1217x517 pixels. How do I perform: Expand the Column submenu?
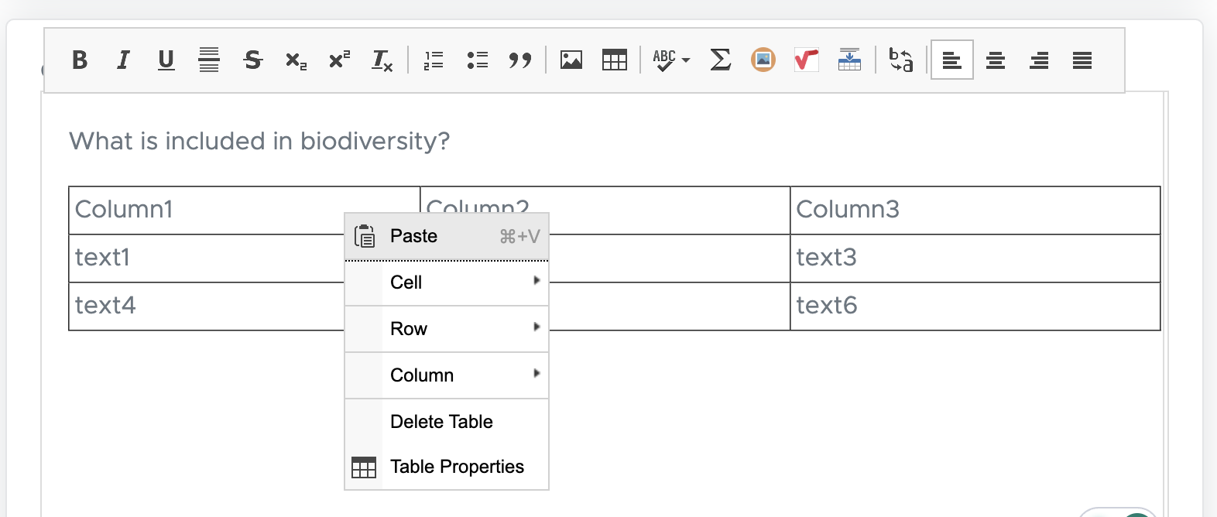(x=447, y=375)
